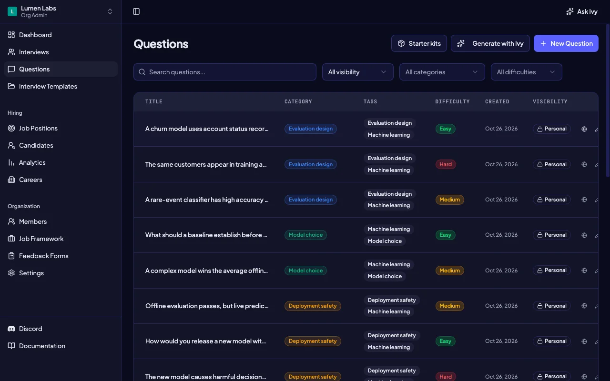Open Starter kits
This screenshot has height=381, width=610.
419,43
